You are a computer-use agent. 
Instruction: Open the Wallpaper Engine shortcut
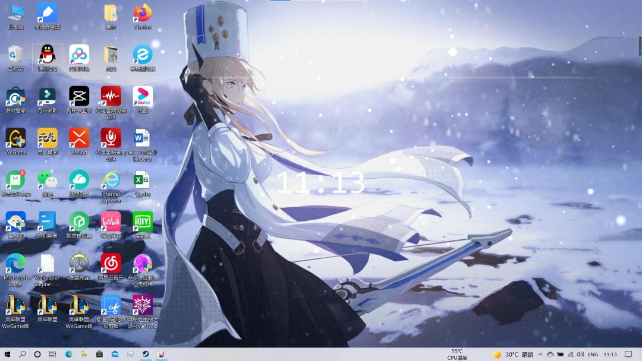(x=48, y=270)
